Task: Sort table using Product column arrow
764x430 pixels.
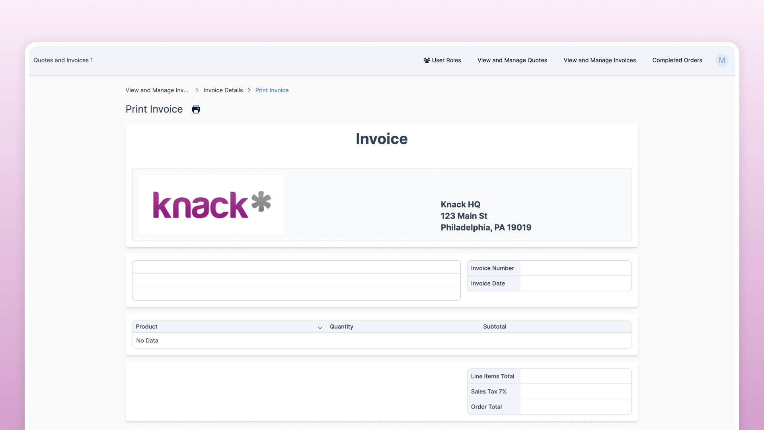Action: click(x=320, y=326)
